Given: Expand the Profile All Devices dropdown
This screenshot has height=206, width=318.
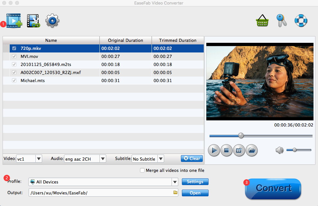Looking at the screenshot, I should coord(175,182).
